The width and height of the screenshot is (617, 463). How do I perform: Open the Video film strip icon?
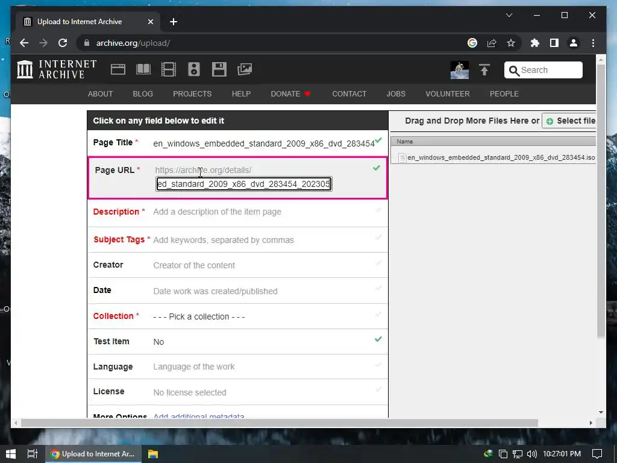169,69
